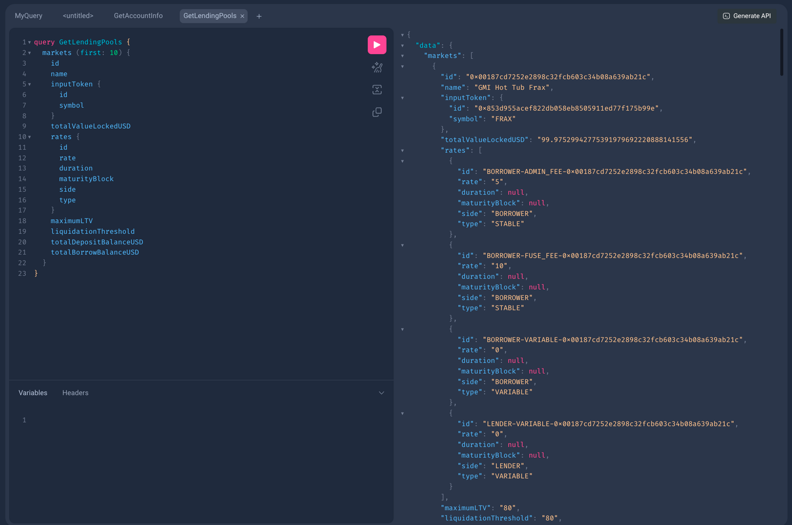792x525 pixels.
Task: Open the GetAccountInfo tab
Action: click(138, 16)
